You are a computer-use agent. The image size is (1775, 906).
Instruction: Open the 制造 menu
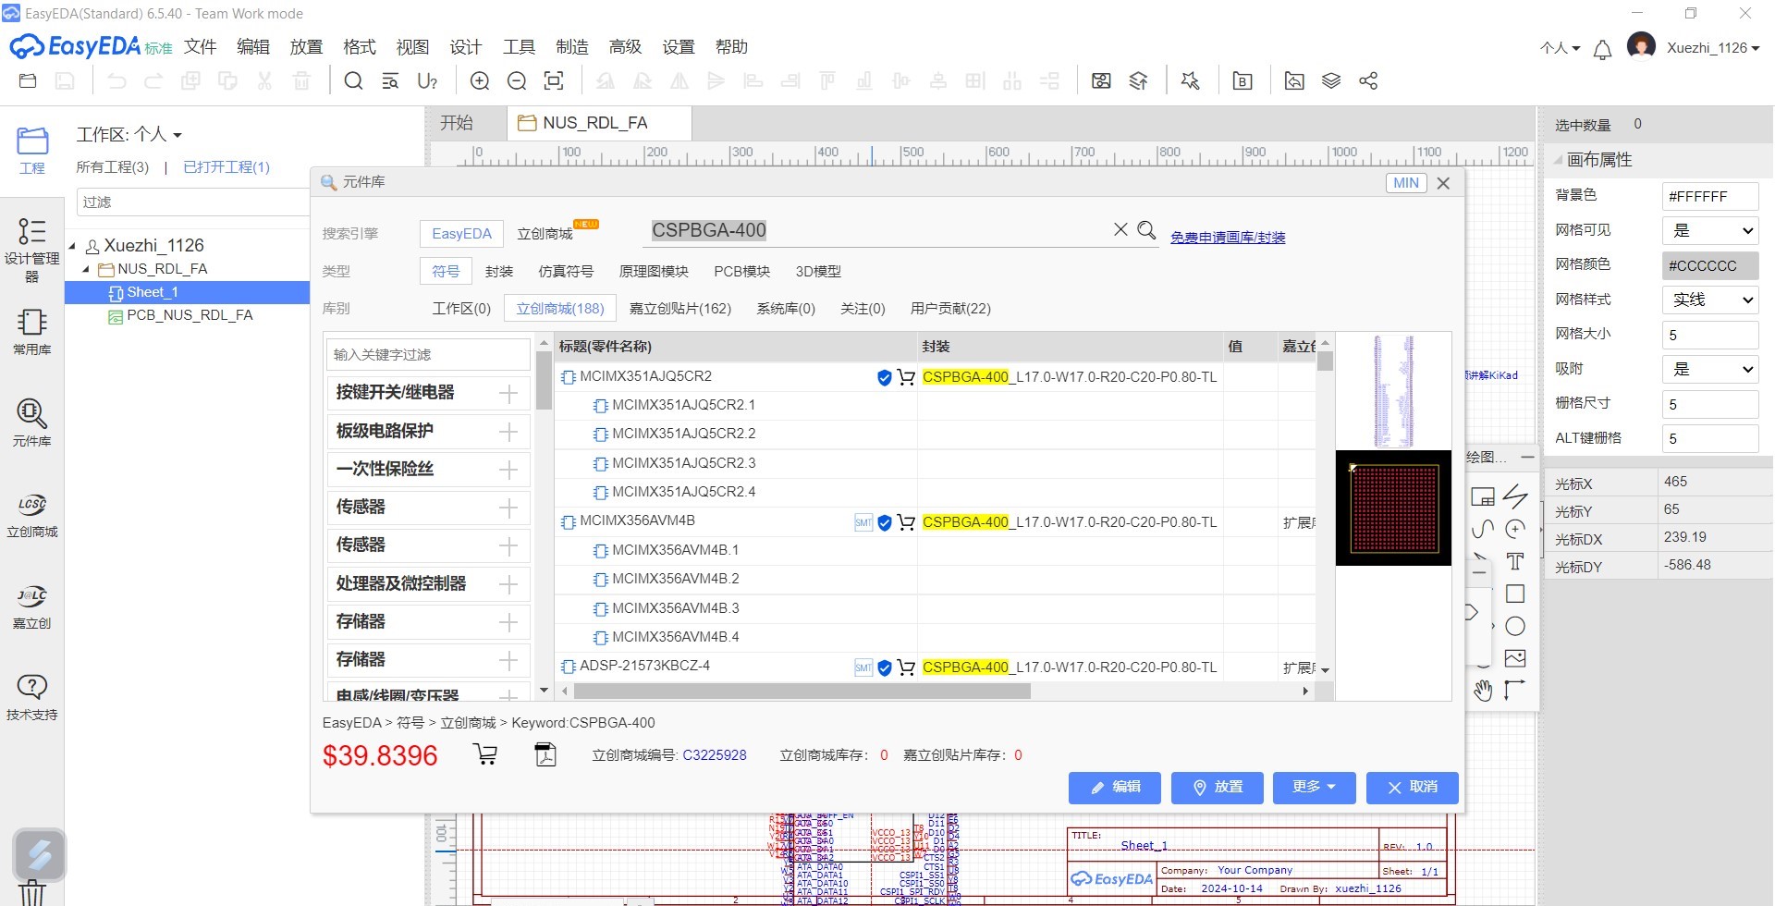click(571, 47)
